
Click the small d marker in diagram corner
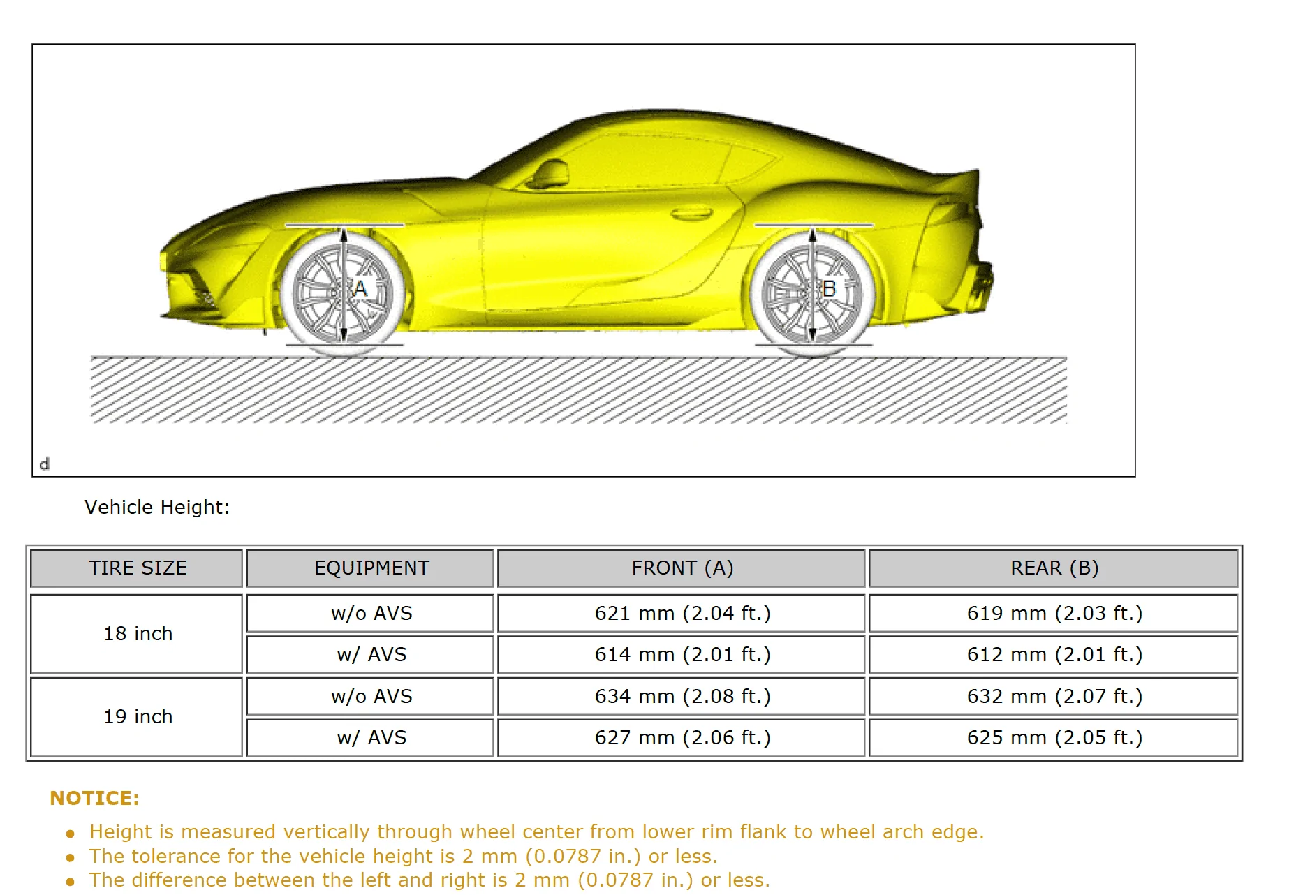click(x=45, y=464)
